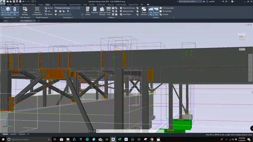253x142 pixels.
Task: Toggle the UCS Icon display
Action: (x=3, y=11)
